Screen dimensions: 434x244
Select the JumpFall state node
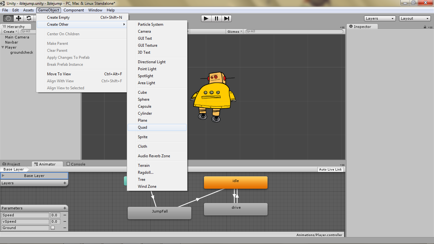tap(159, 213)
